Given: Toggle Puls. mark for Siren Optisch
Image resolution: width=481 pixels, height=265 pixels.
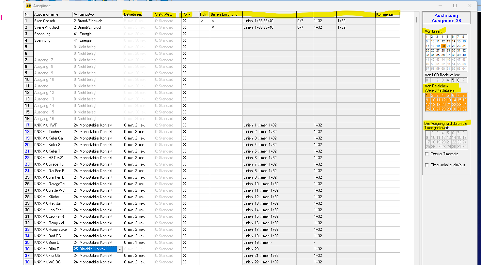Looking at the screenshot, I should point(202,21).
